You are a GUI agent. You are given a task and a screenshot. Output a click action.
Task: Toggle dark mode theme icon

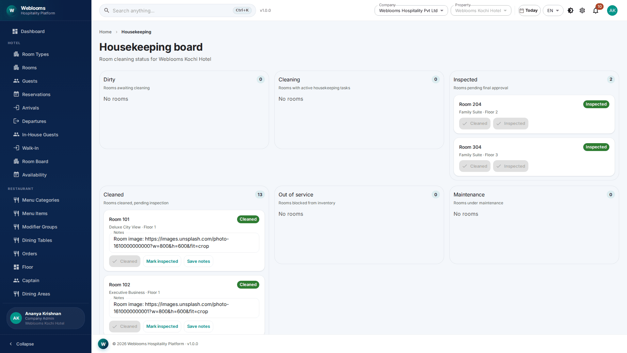tap(571, 10)
